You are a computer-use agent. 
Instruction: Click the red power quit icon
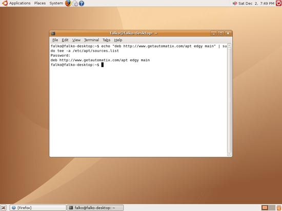tap(278, 3)
